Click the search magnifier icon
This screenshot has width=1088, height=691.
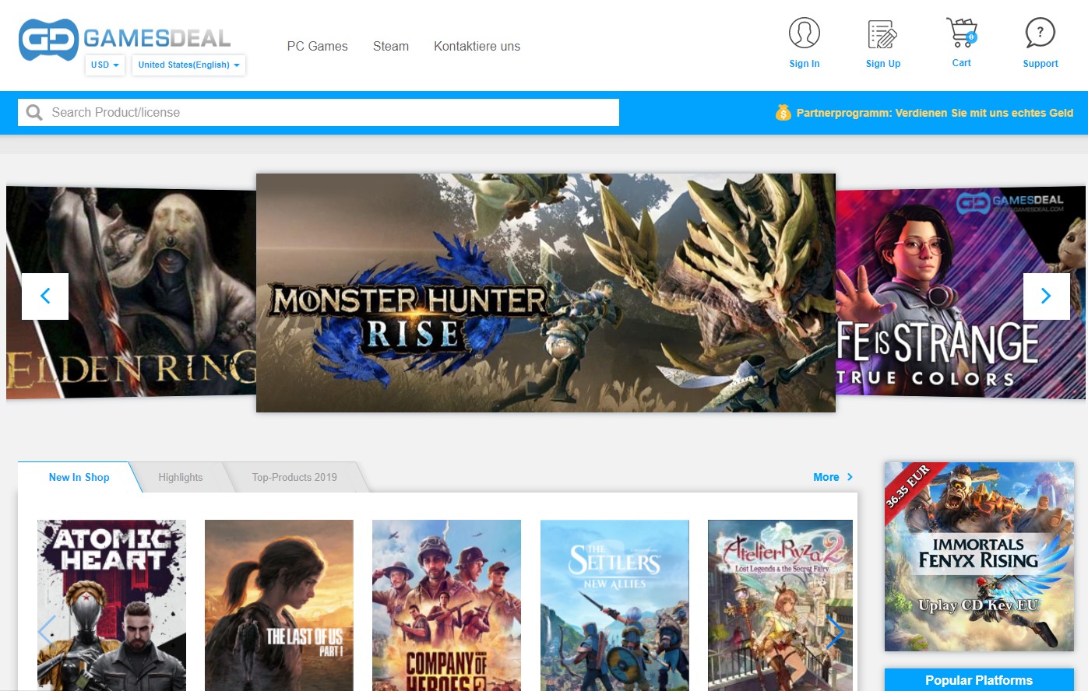click(34, 113)
